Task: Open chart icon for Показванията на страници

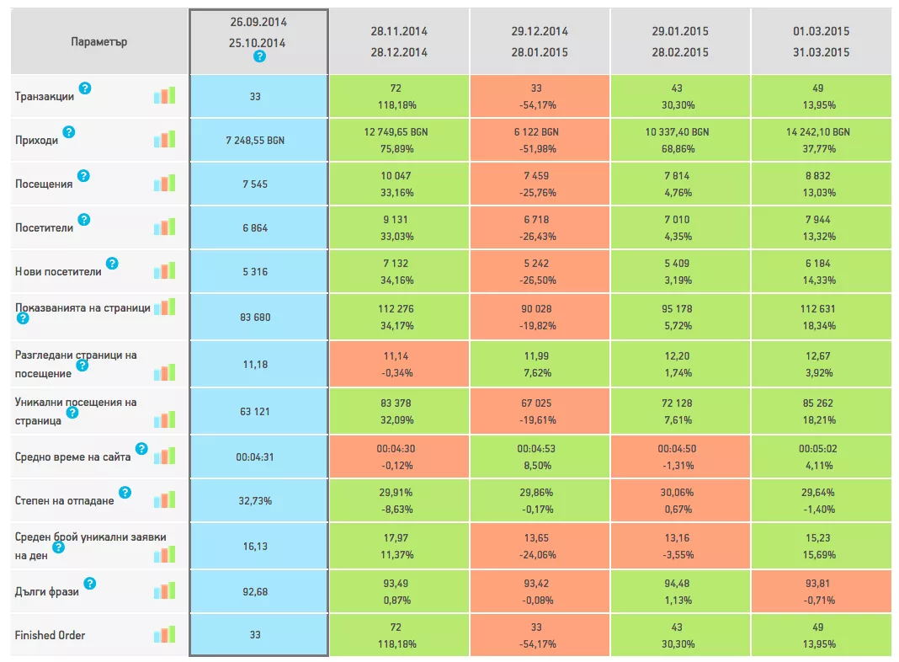Action: (164, 307)
